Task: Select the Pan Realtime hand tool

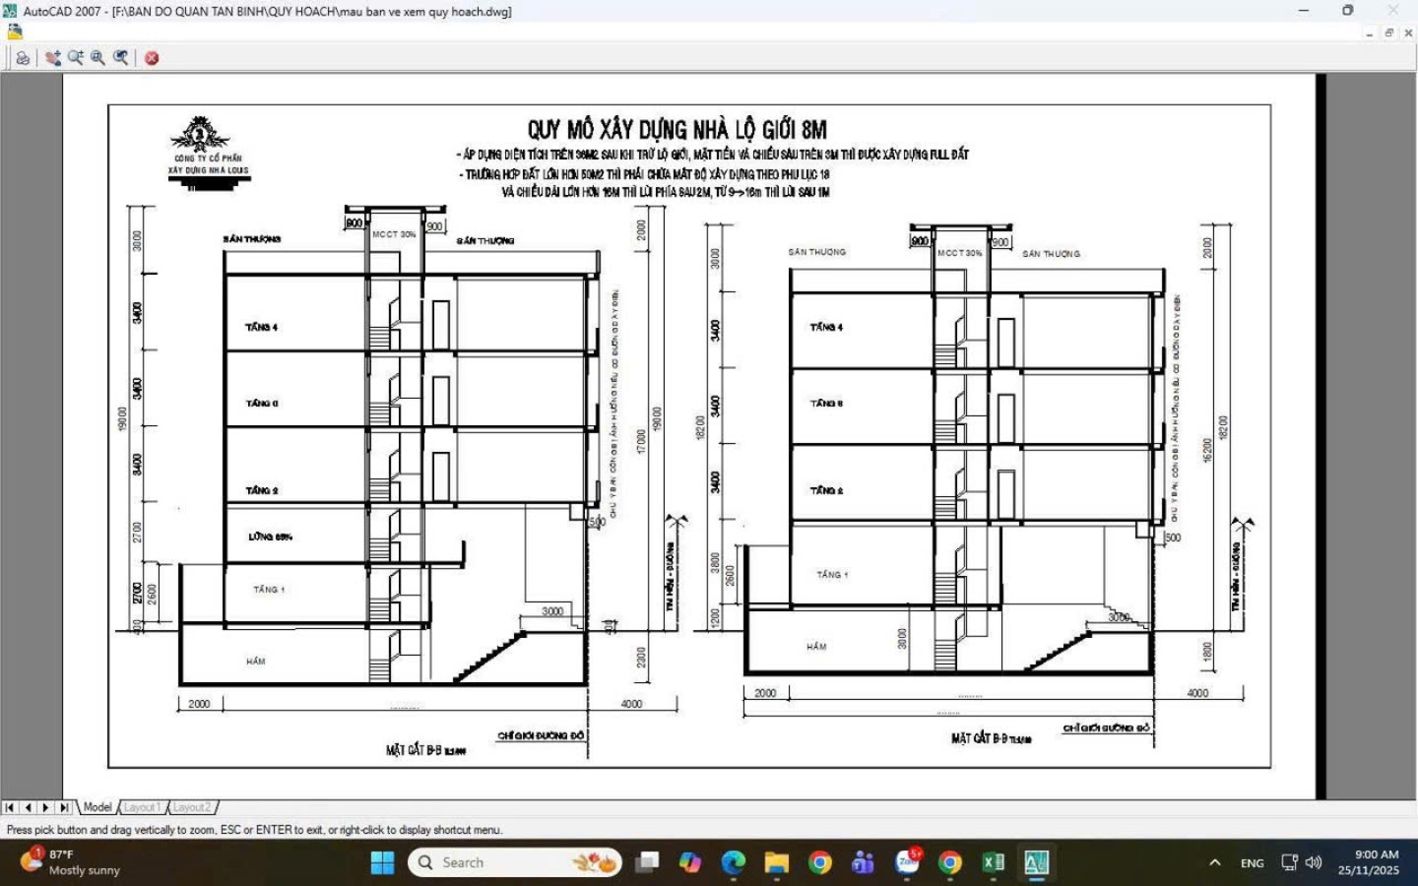Action: (x=53, y=57)
